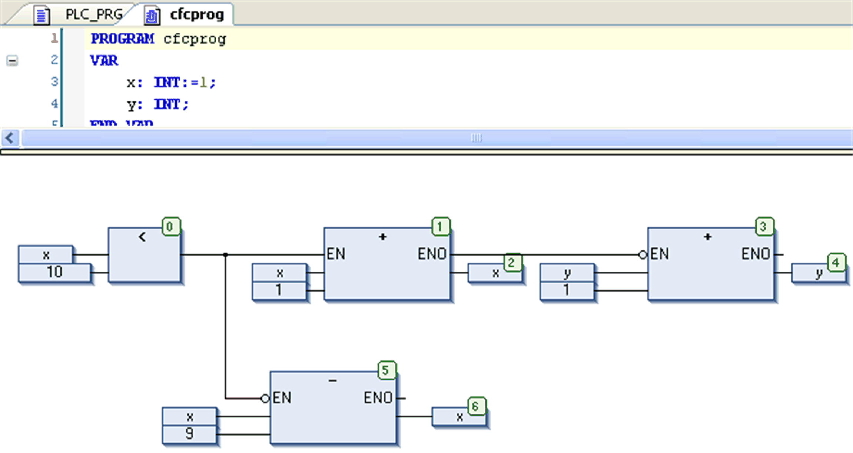
Task: Click the negated EN pin of subtraction box
Action: 265,399
